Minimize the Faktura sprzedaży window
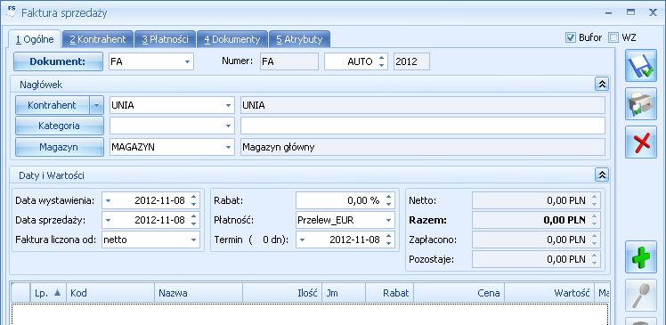This screenshot has width=666, height=325. pos(609,12)
